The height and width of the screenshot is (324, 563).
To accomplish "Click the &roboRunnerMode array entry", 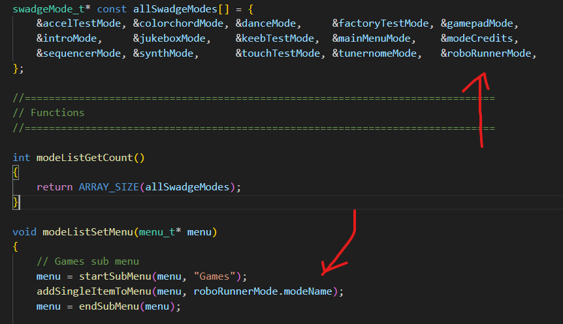I will coord(486,53).
